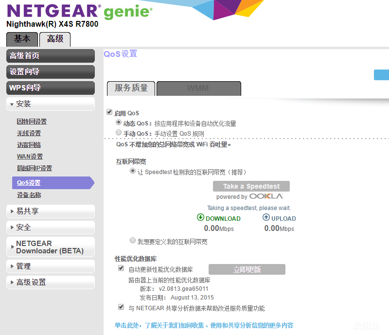Open the QoS设置 link
389x335 pixels.
pos(29,183)
